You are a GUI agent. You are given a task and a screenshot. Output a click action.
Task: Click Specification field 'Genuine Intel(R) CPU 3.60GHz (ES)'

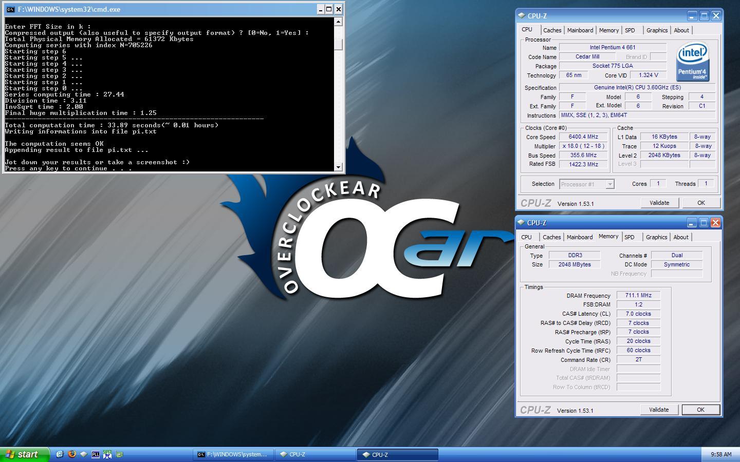click(x=637, y=87)
